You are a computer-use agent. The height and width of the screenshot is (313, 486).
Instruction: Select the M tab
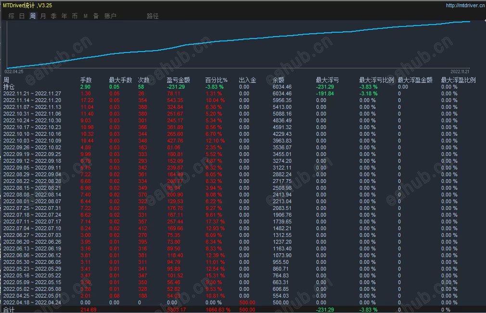(x=86, y=16)
